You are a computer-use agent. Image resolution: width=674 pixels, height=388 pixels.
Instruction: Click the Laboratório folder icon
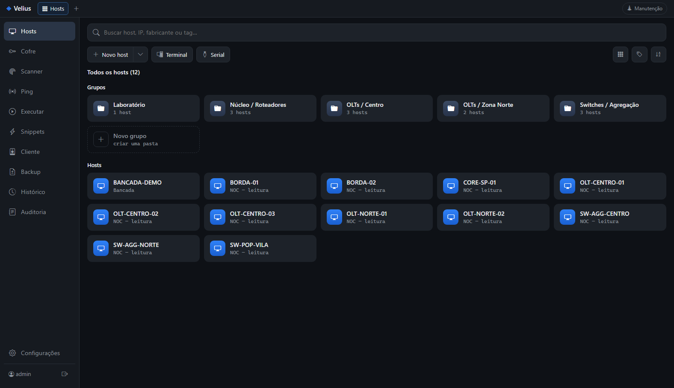101,109
